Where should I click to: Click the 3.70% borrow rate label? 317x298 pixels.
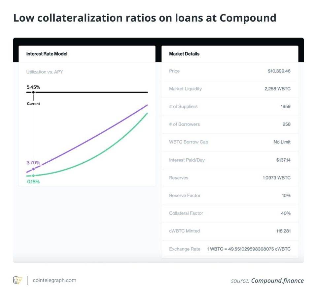coord(33,163)
